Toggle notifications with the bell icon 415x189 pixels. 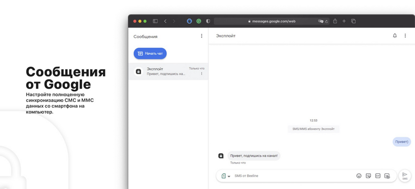tap(395, 36)
